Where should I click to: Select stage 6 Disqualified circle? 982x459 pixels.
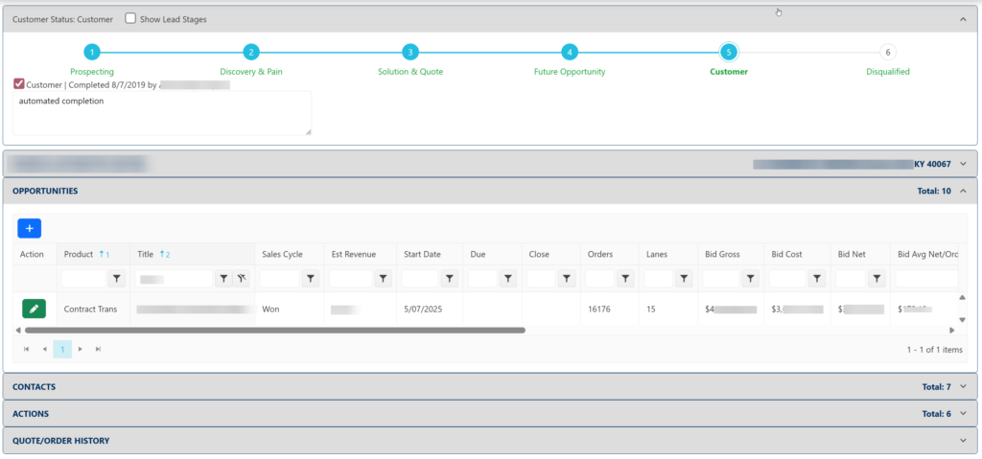pyautogui.click(x=888, y=53)
